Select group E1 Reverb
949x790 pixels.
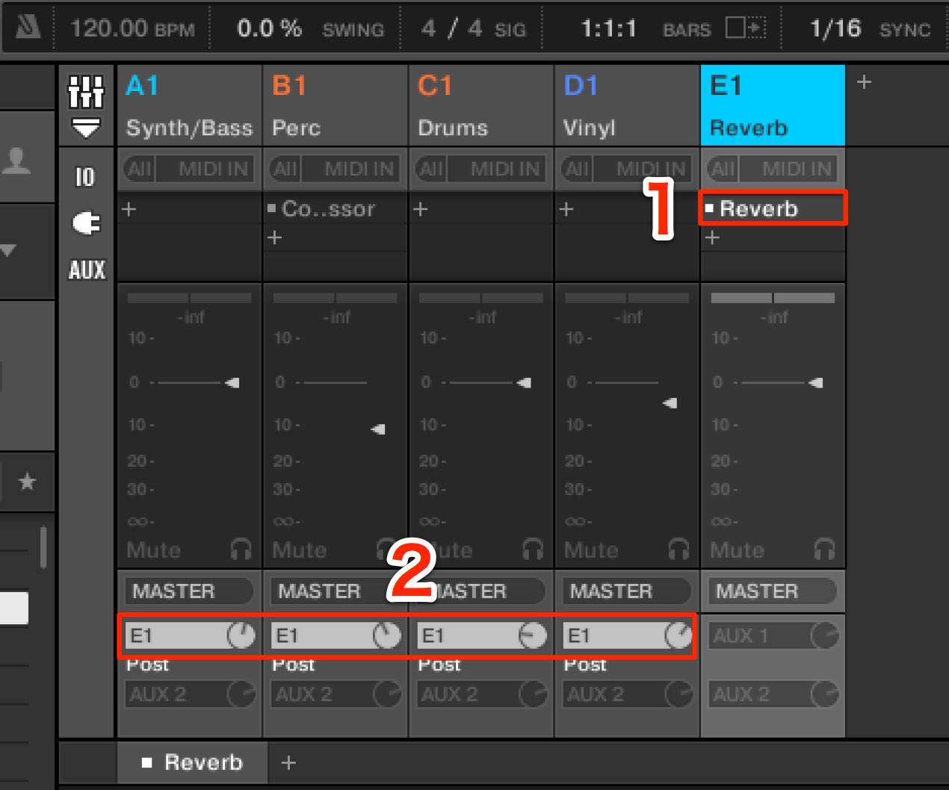(773, 105)
